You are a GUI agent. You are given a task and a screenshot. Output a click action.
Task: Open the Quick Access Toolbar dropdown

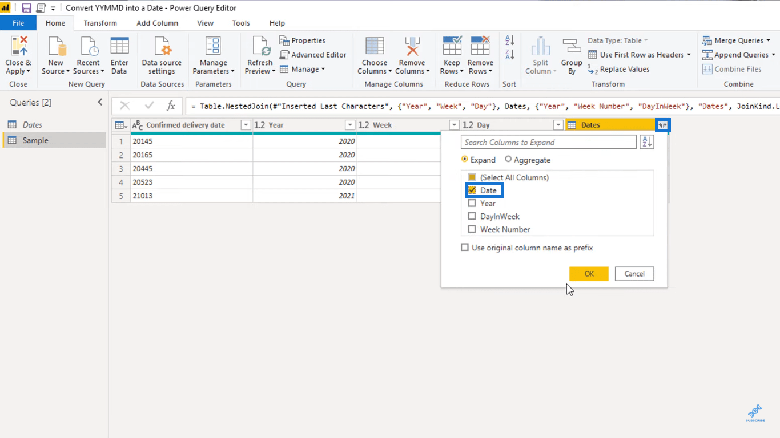coord(53,9)
